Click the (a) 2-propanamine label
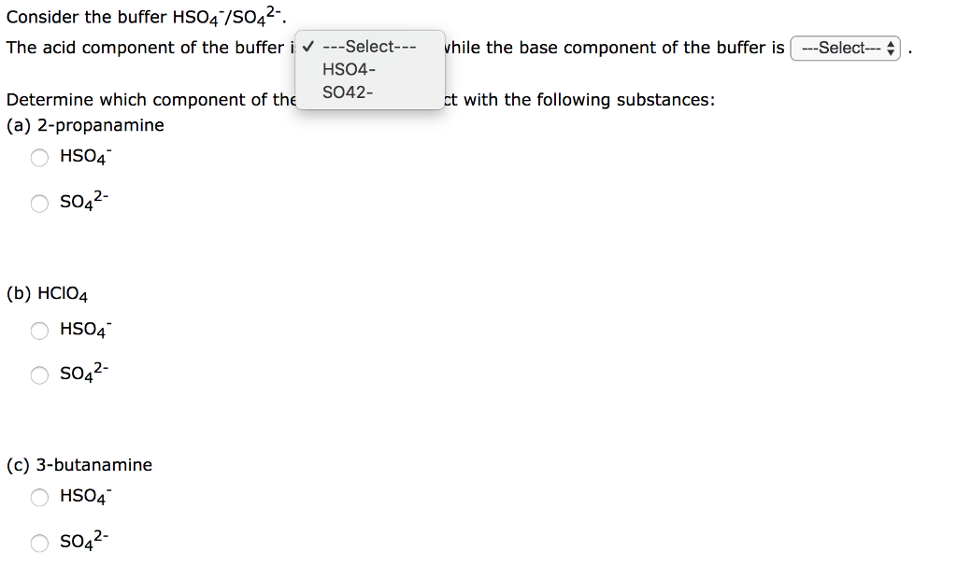 pos(84,124)
